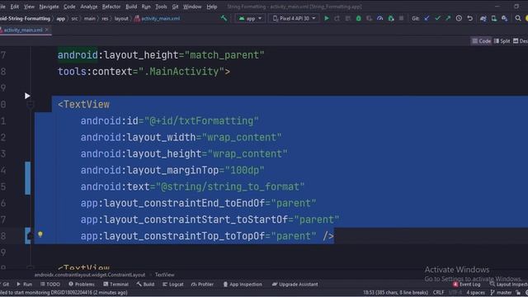Open the View menu
528x297 pixels.
click(29, 7)
